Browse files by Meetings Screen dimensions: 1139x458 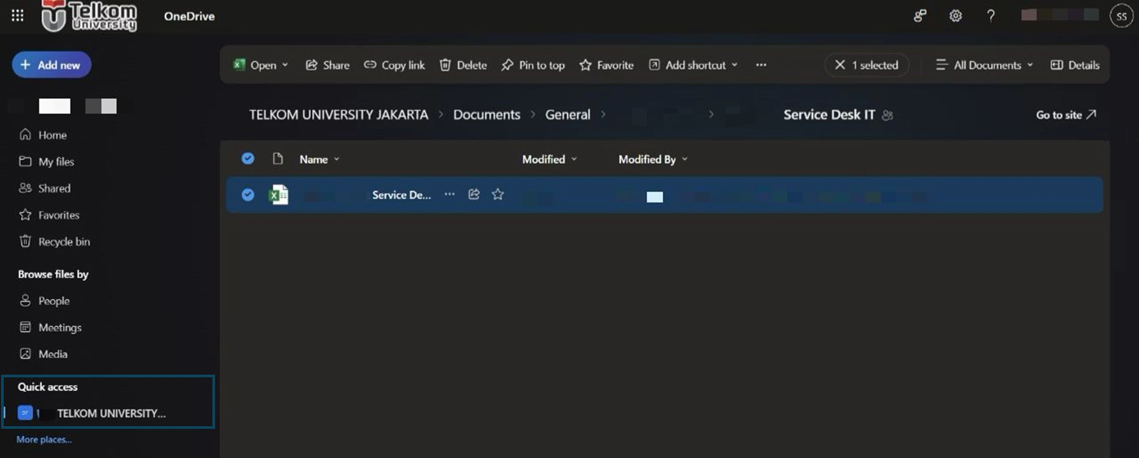pos(50,327)
